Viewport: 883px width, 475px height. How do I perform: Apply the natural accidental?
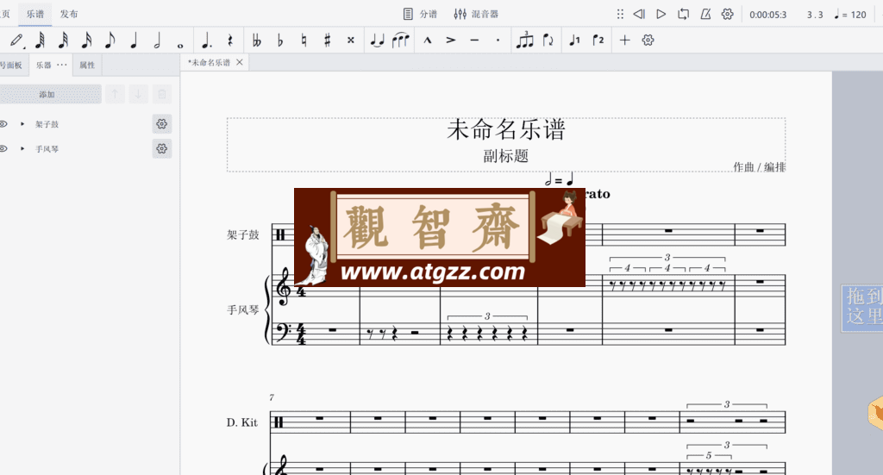(304, 41)
